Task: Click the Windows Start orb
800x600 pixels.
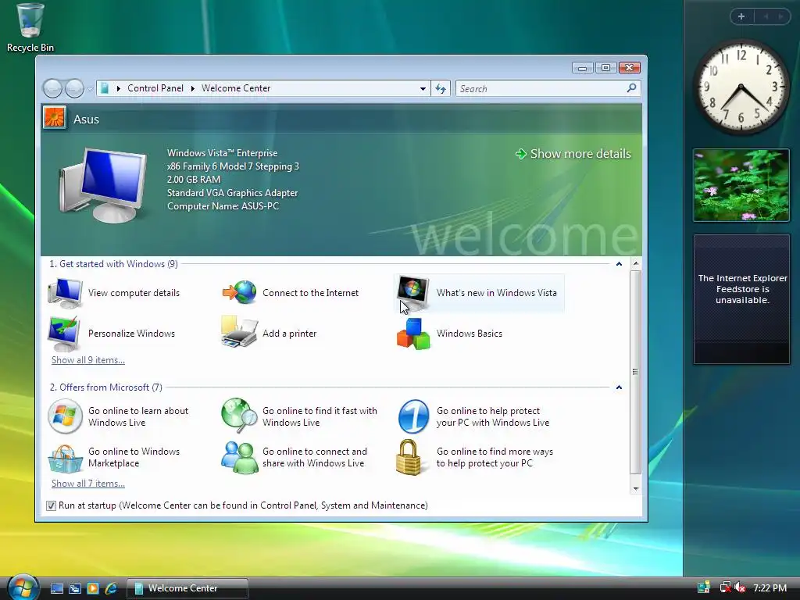Action: (x=23, y=587)
